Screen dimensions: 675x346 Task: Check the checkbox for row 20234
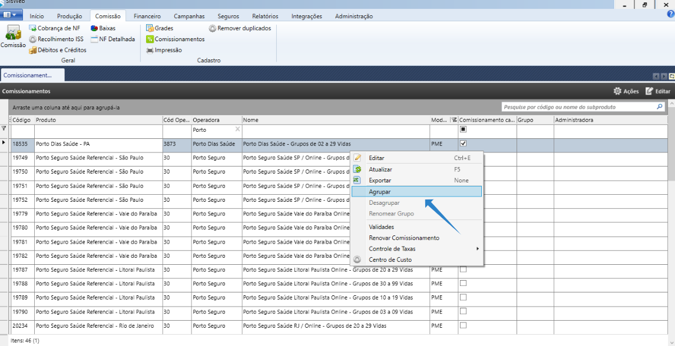[463, 325]
